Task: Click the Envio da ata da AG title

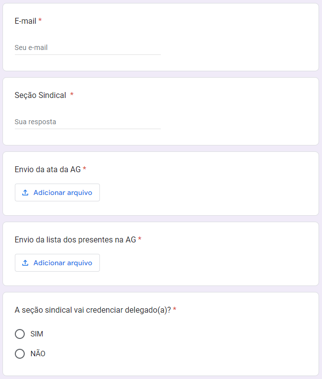Action: (x=47, y=169)
